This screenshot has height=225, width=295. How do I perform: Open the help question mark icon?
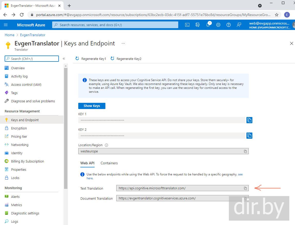[229, 25]
